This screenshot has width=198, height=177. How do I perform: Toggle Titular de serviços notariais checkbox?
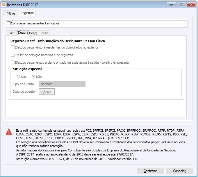[13, 55]
